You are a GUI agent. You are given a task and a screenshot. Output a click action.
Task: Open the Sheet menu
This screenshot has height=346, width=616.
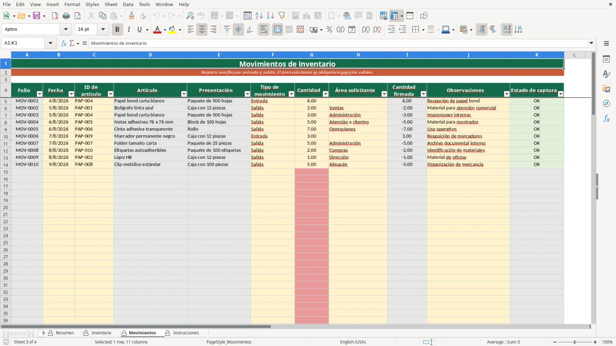pyautogui.click(x=111, y=4)
